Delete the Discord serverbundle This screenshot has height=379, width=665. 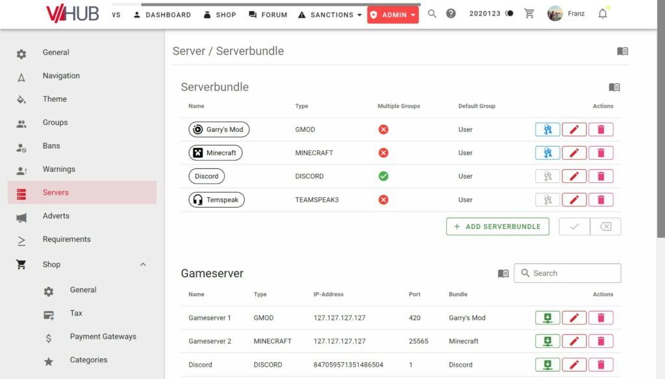[601, 176]
